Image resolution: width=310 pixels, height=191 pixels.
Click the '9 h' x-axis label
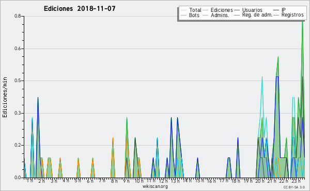127,181
